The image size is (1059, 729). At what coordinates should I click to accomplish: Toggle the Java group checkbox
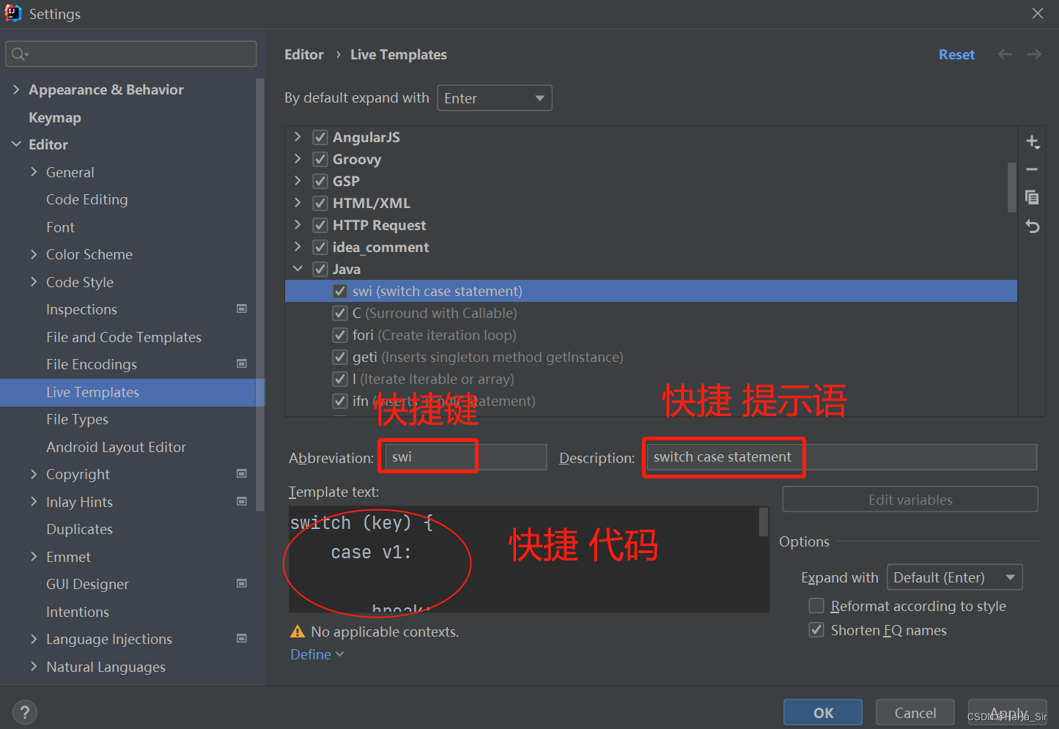coord(320,269)
